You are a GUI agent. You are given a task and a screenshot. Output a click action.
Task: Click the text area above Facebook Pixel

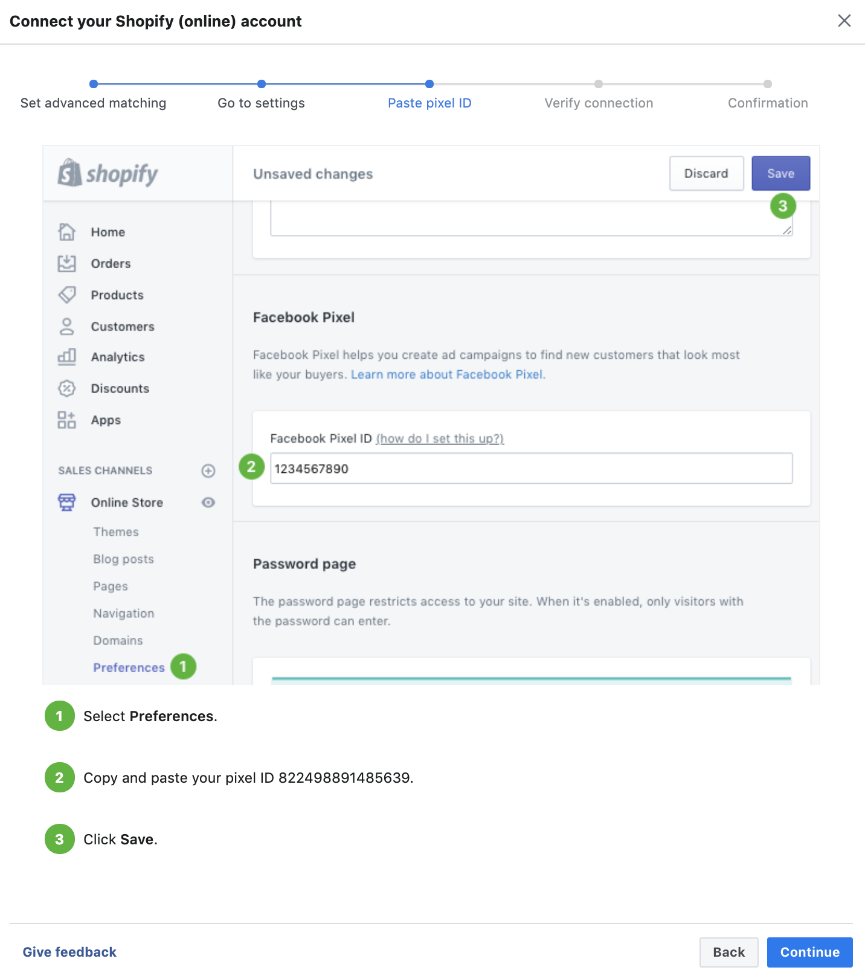coord(531,219)
